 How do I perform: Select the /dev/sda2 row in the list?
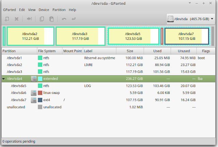(x=108, y=65)
